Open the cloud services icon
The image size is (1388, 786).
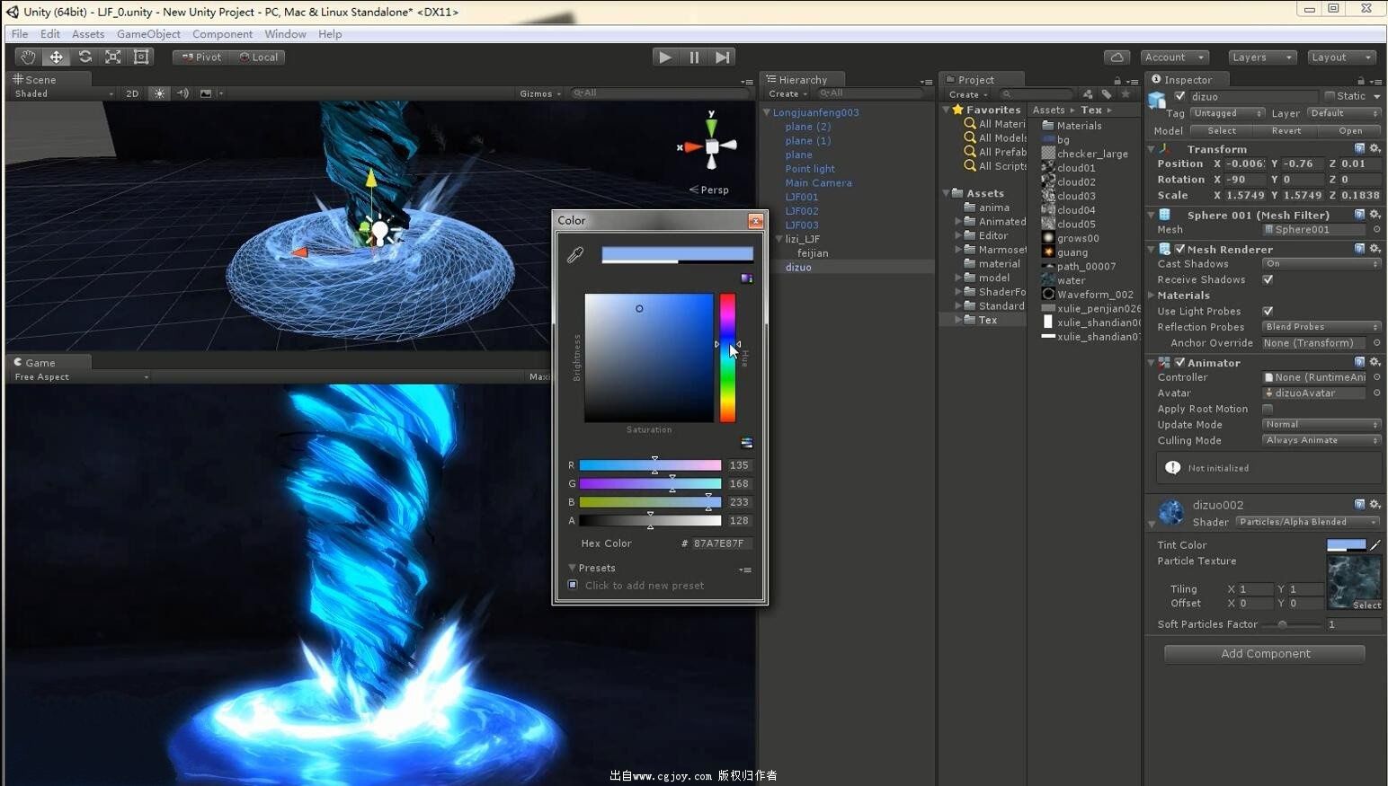(1117, 57)
